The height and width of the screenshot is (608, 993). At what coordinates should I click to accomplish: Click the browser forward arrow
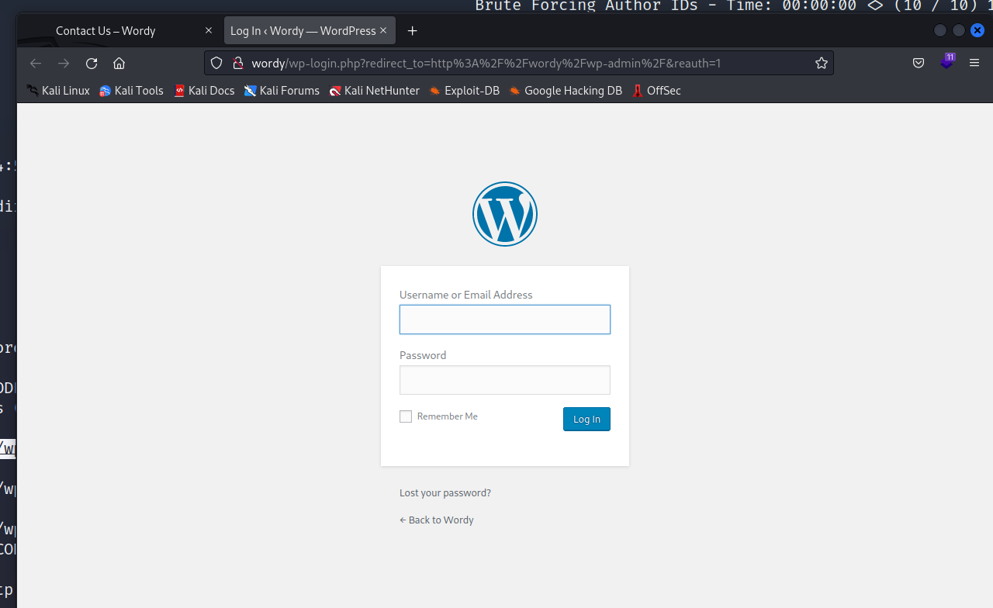pos(64,64)
